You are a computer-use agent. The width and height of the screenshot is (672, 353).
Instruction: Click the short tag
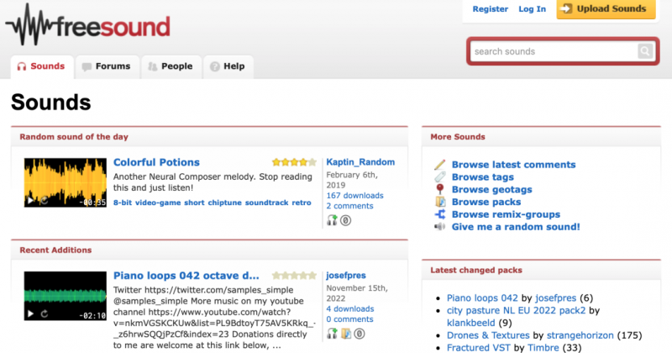[x=194, y=203]
